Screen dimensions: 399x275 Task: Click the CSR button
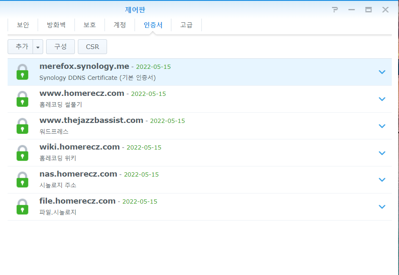pyautogui.click(x=92, y=47)
